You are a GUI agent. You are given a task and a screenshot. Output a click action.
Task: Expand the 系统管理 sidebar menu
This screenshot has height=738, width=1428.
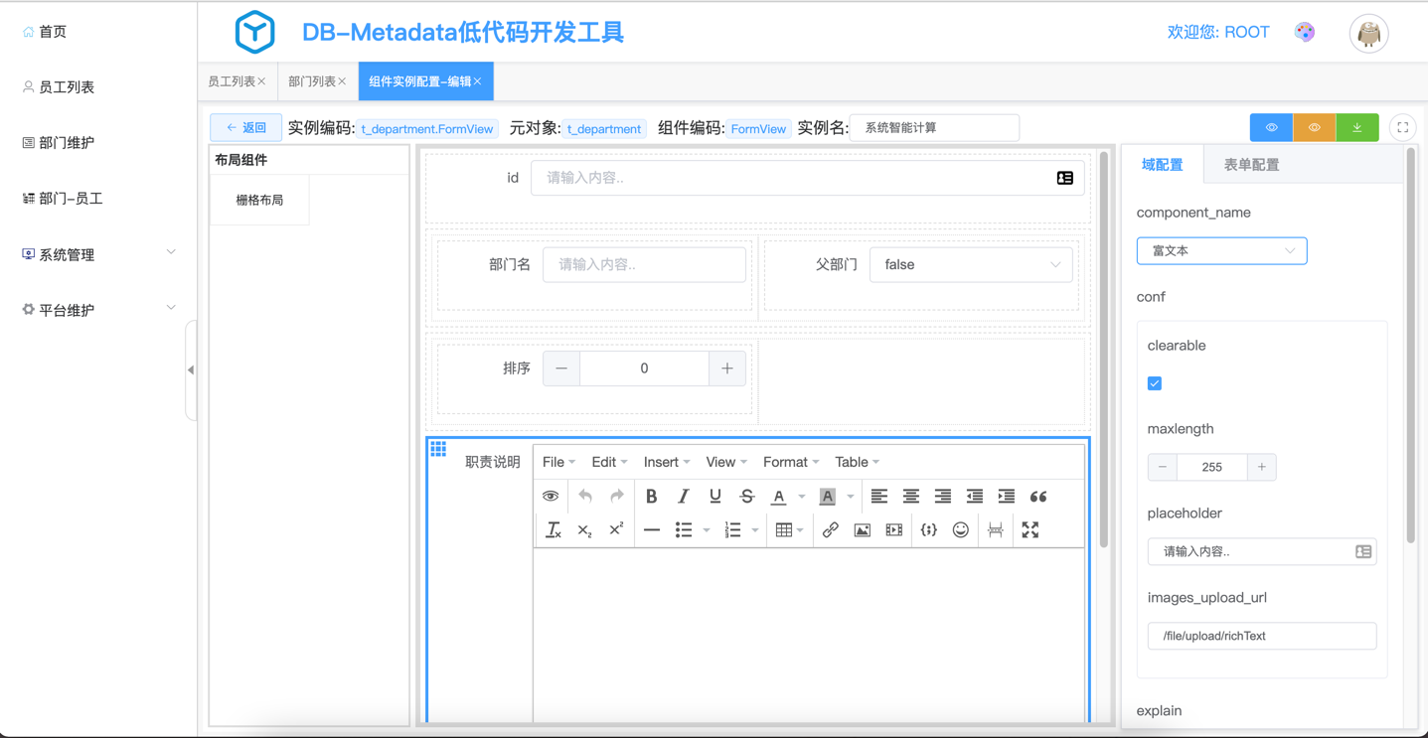pos(98,254)
